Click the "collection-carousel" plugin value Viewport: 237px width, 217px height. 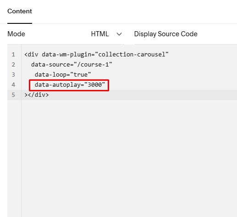(132, 55)
